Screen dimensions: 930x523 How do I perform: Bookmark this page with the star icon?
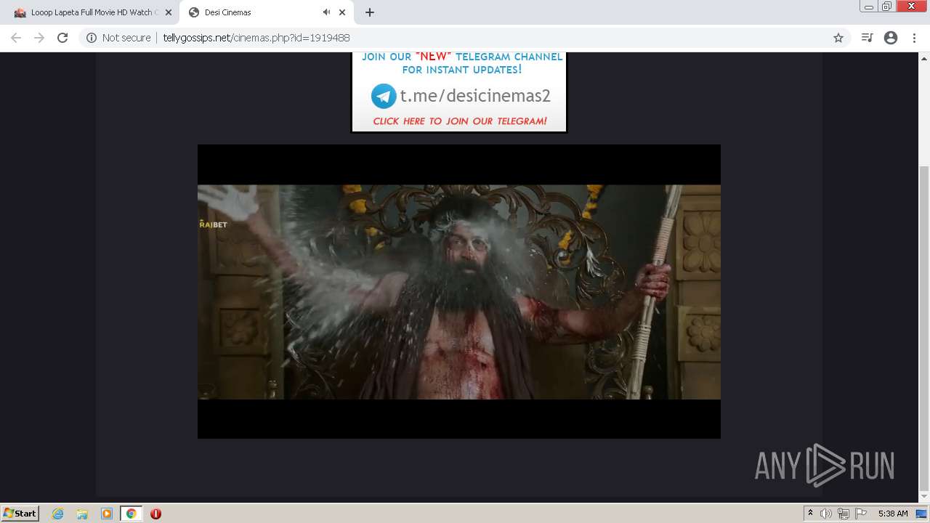point(838,38)
